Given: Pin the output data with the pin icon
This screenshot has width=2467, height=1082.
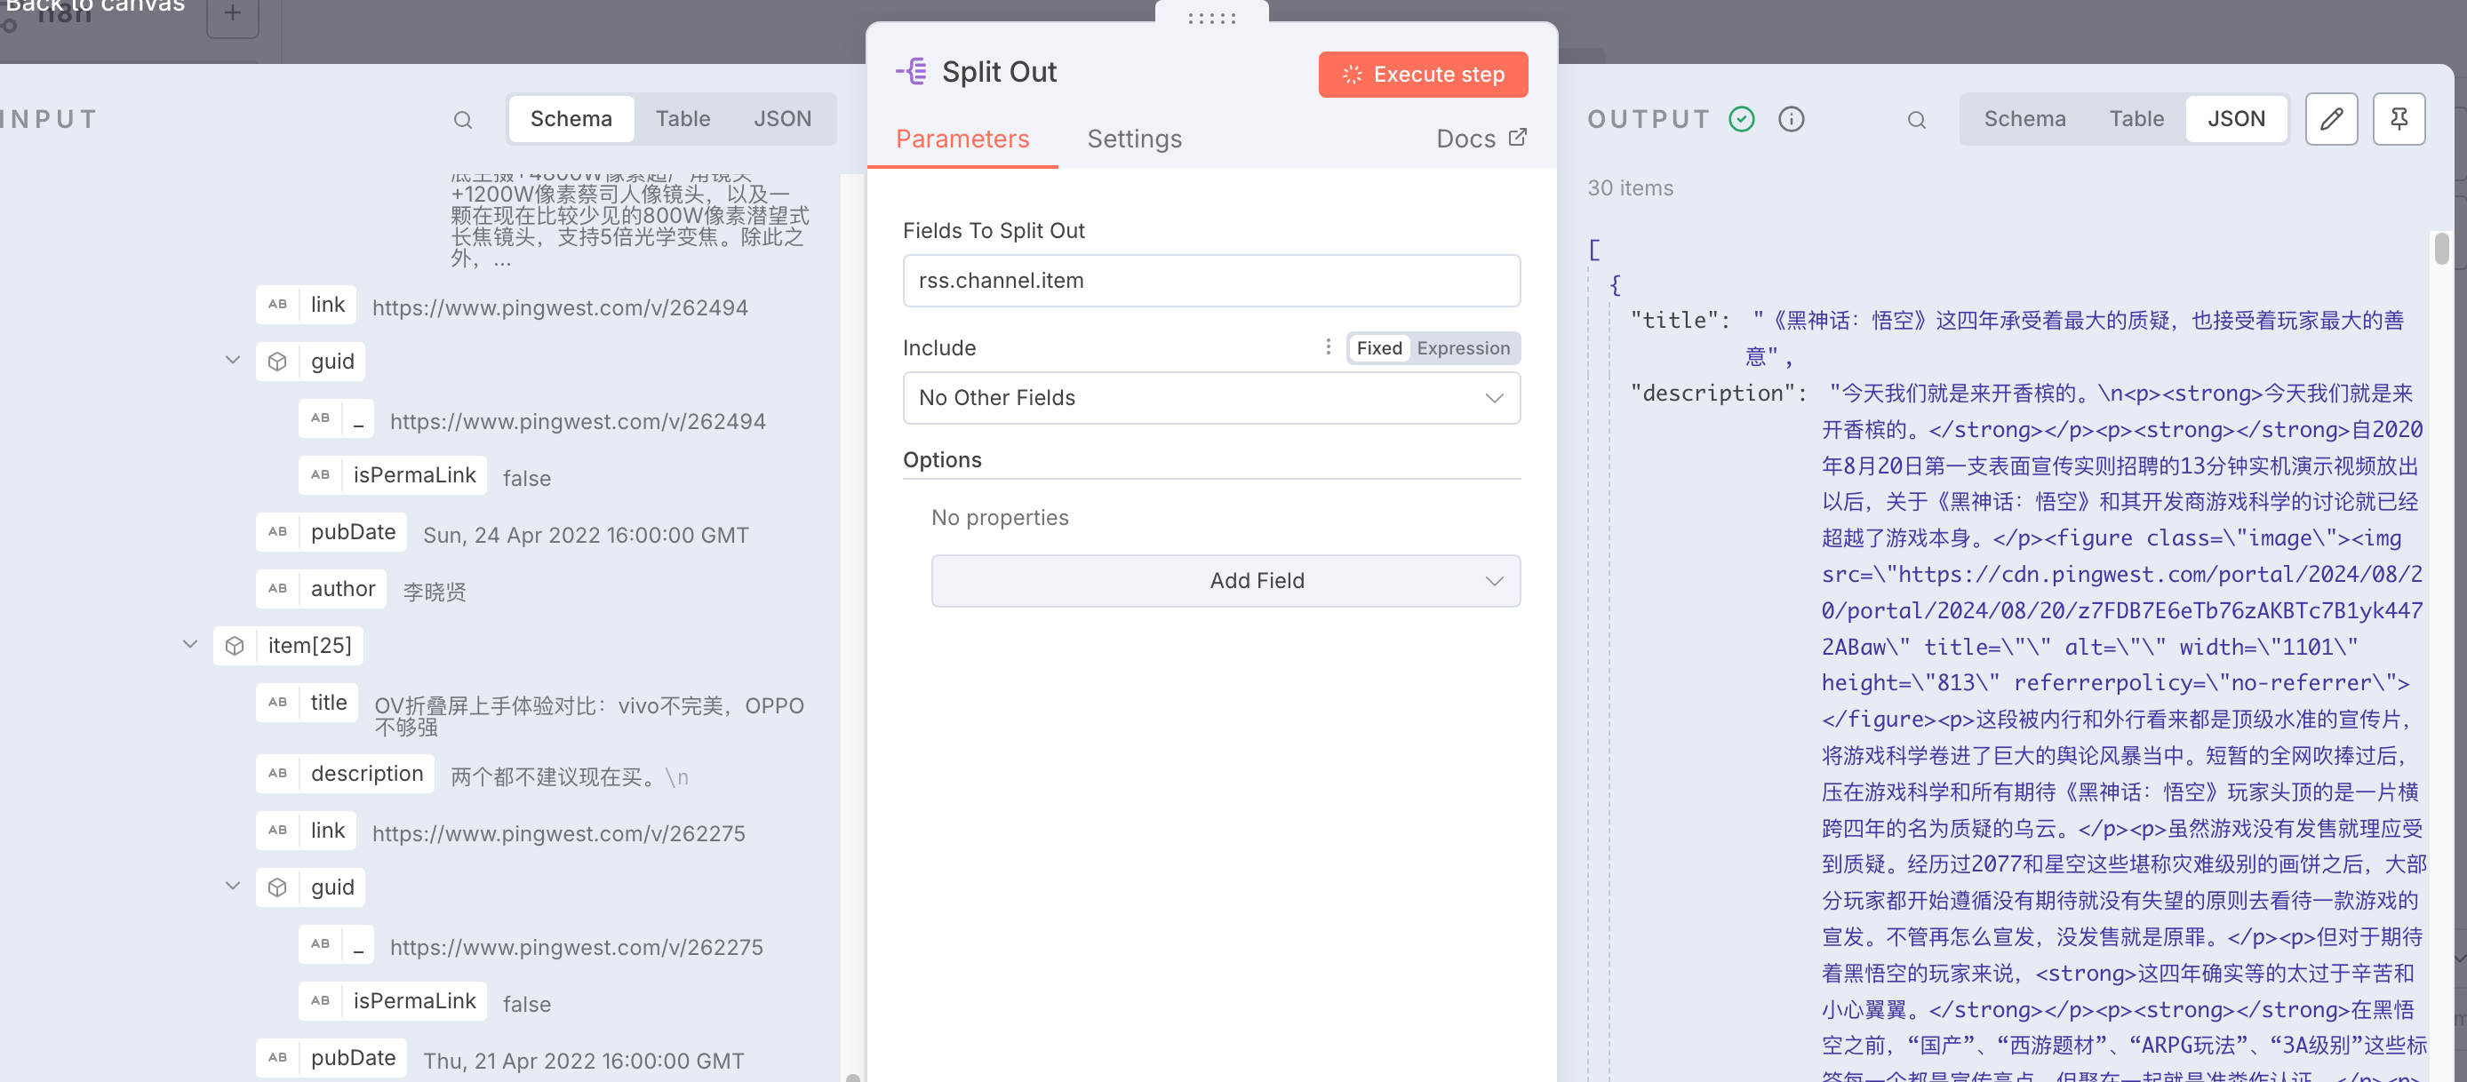Looking at the screenshot, I should (2398, 119).
